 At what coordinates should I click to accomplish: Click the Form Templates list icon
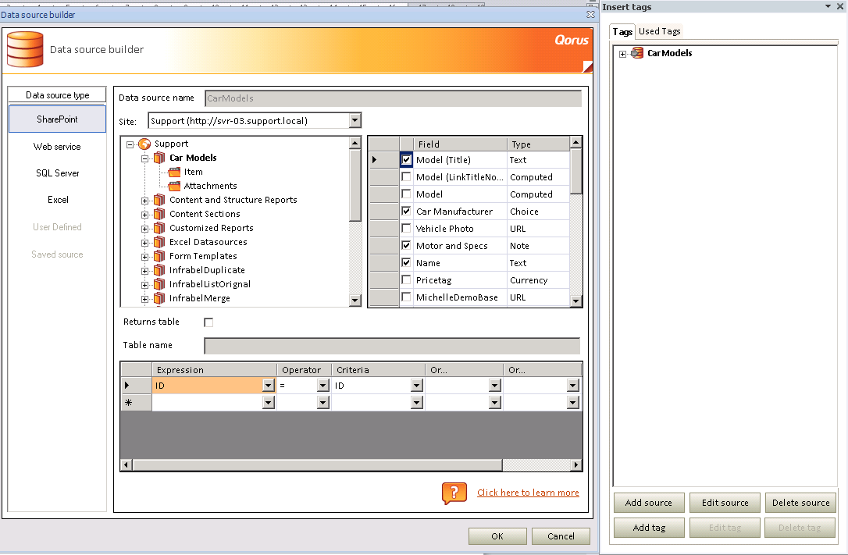tap(159, 256)
